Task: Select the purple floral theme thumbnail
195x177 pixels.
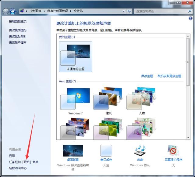Action: point(141,129)
